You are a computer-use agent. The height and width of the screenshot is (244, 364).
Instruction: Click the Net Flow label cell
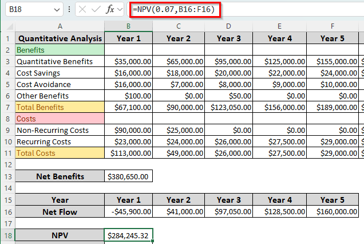[60, 212]
